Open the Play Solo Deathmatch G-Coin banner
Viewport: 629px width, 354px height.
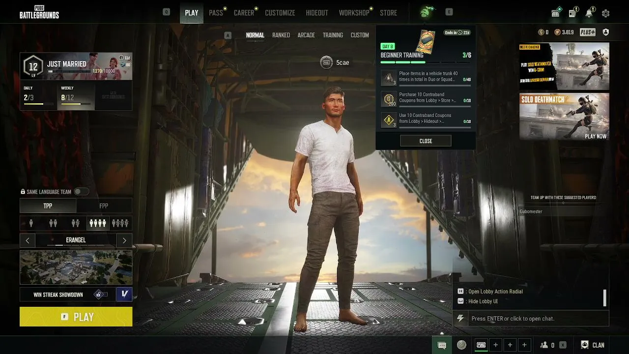[564, 66]
